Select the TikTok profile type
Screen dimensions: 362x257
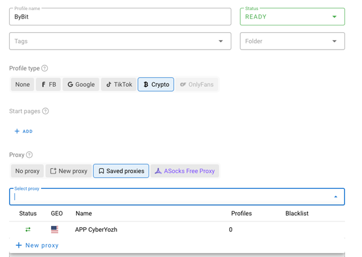coord(119,85)
